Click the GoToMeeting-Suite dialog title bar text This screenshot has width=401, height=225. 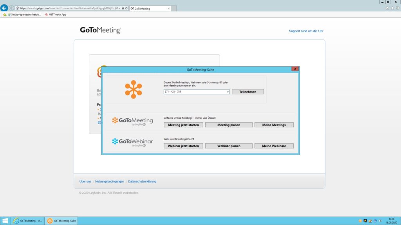tap(200, 70)
